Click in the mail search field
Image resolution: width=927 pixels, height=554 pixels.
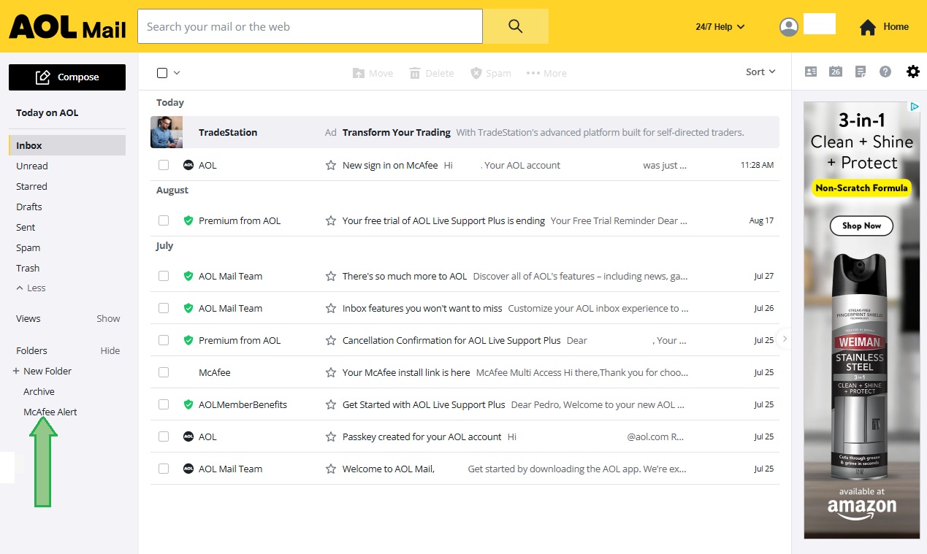tap(310, 26)
